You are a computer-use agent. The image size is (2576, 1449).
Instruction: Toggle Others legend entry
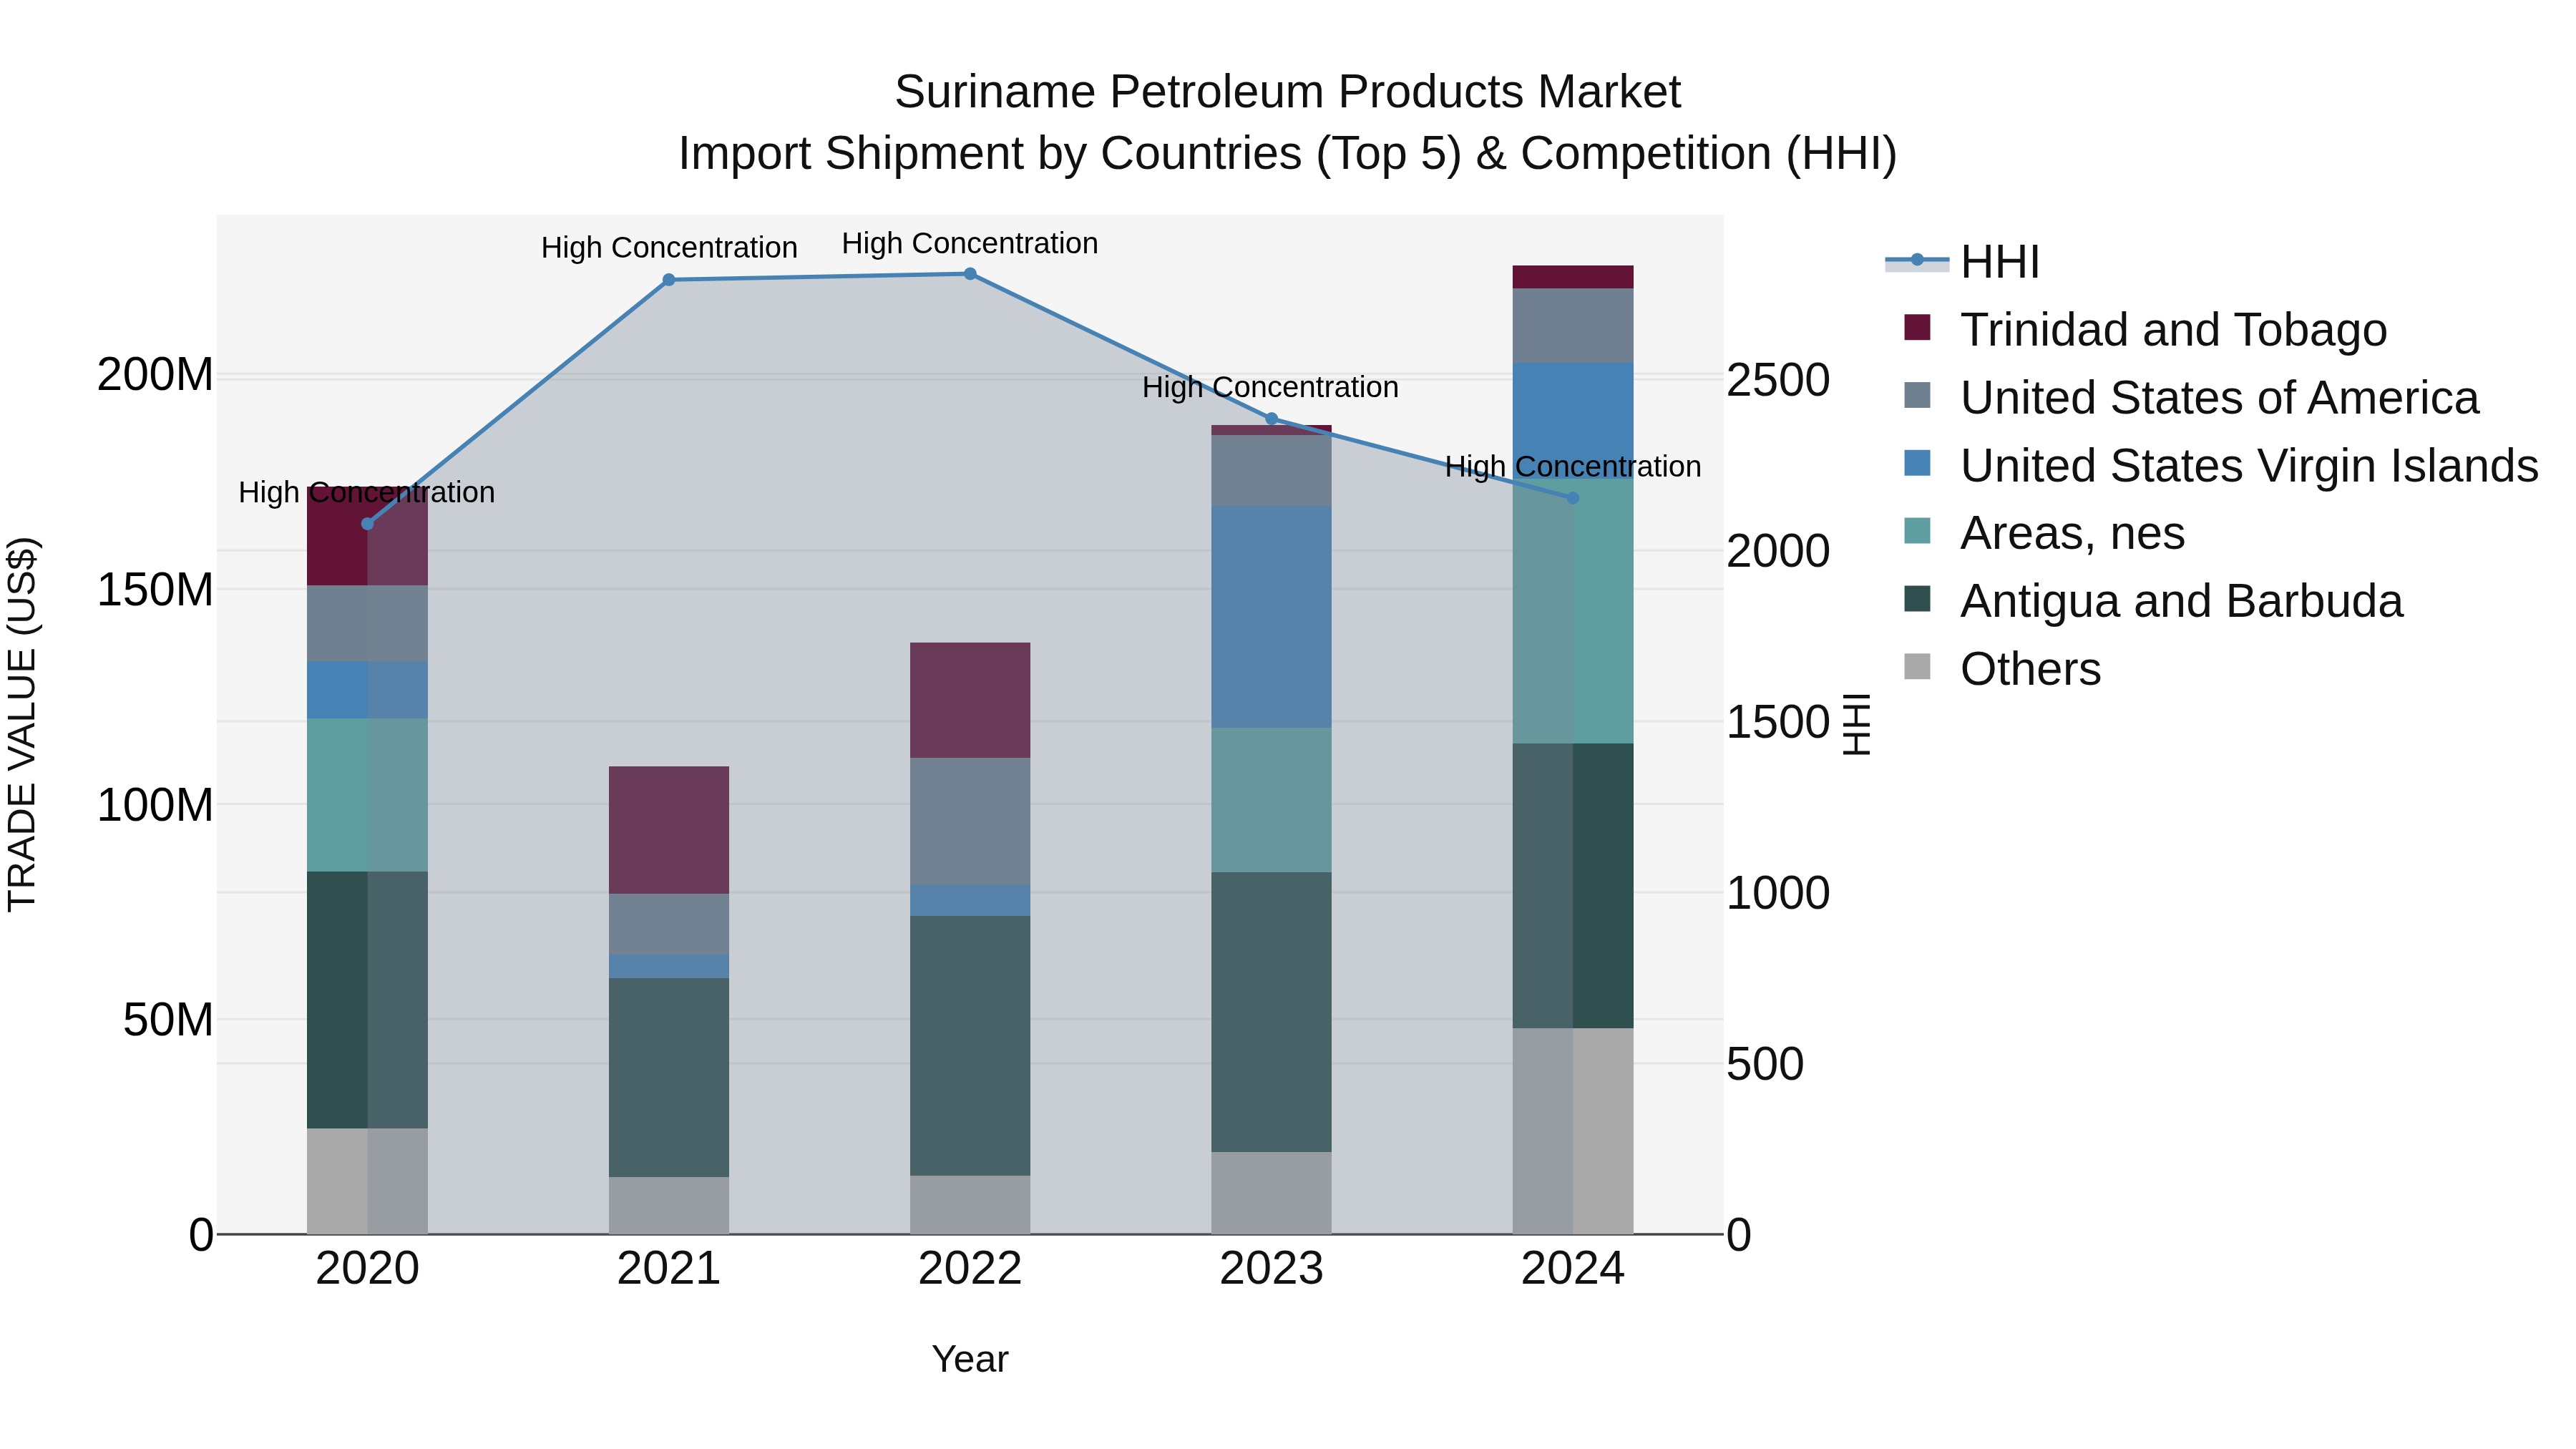(2002, 669)
